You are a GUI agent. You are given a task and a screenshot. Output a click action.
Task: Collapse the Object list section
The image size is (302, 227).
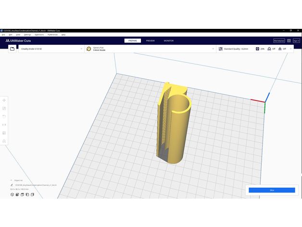coord(12,180)
